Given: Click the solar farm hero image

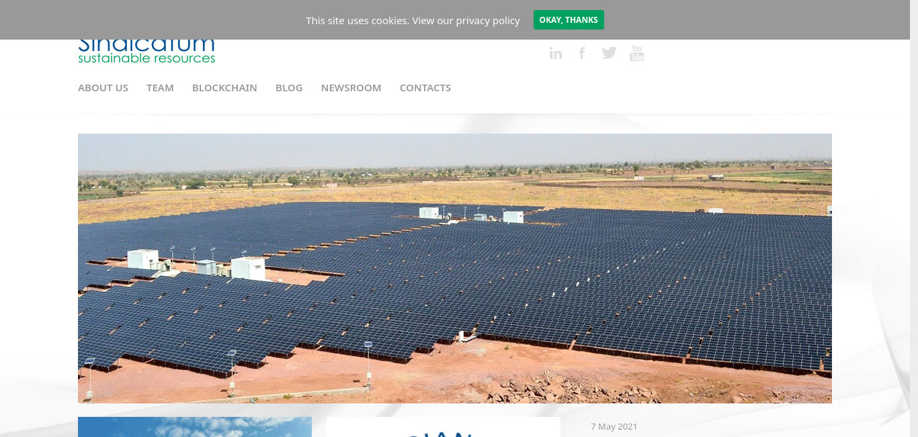Looking at the screenshot, I should (x=455, y=269).
